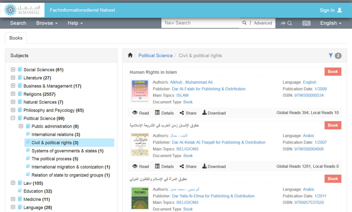Open author Alkhuli, Muhammad Ali link
The width and height of the screenshot is (352, 212).
(x=191, y=82)
